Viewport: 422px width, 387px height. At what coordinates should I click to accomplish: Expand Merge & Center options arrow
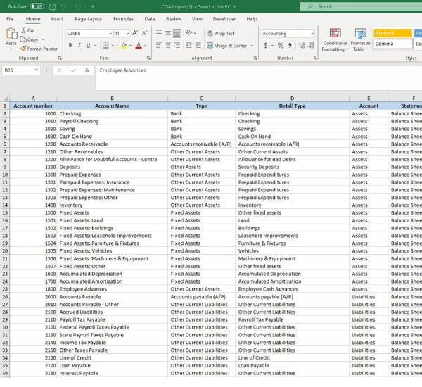tap(252, 46)
